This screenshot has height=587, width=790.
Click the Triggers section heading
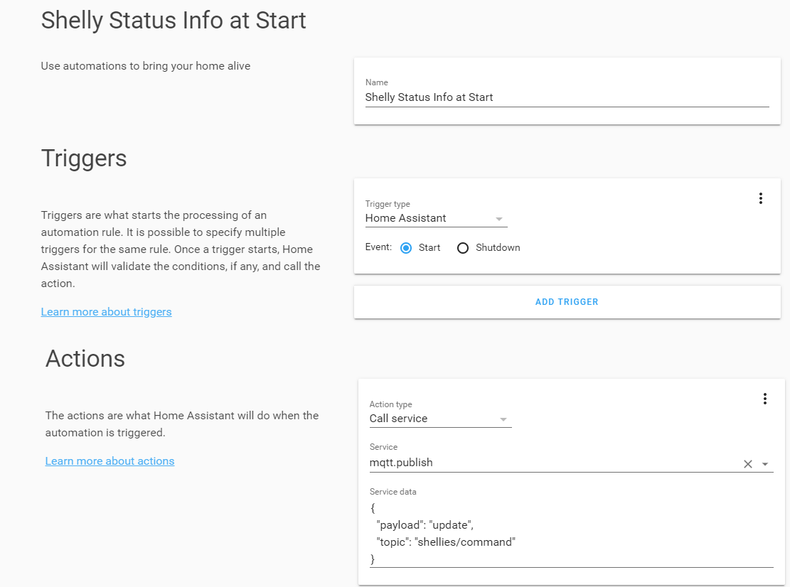click(x=84, y=158)
